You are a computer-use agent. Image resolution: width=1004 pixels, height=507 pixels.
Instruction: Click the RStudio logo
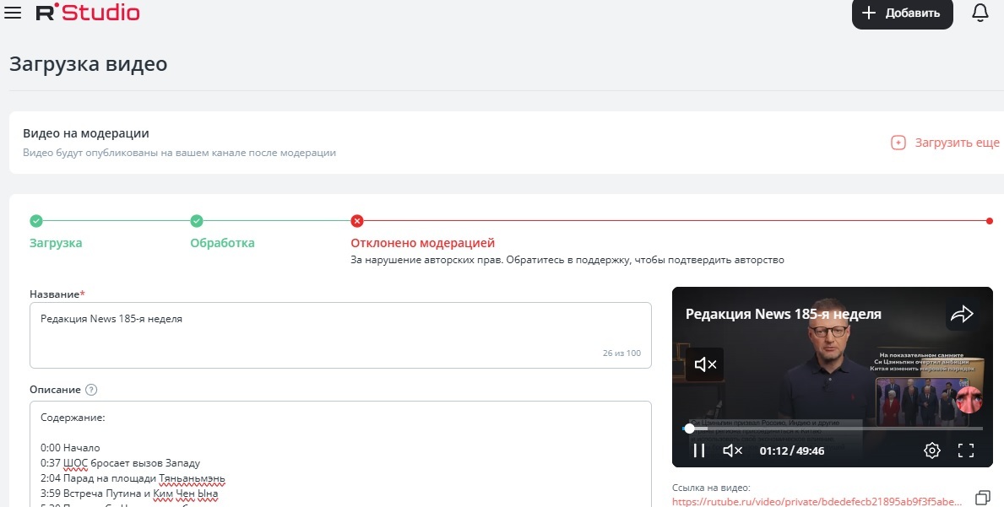click(88, 13)
